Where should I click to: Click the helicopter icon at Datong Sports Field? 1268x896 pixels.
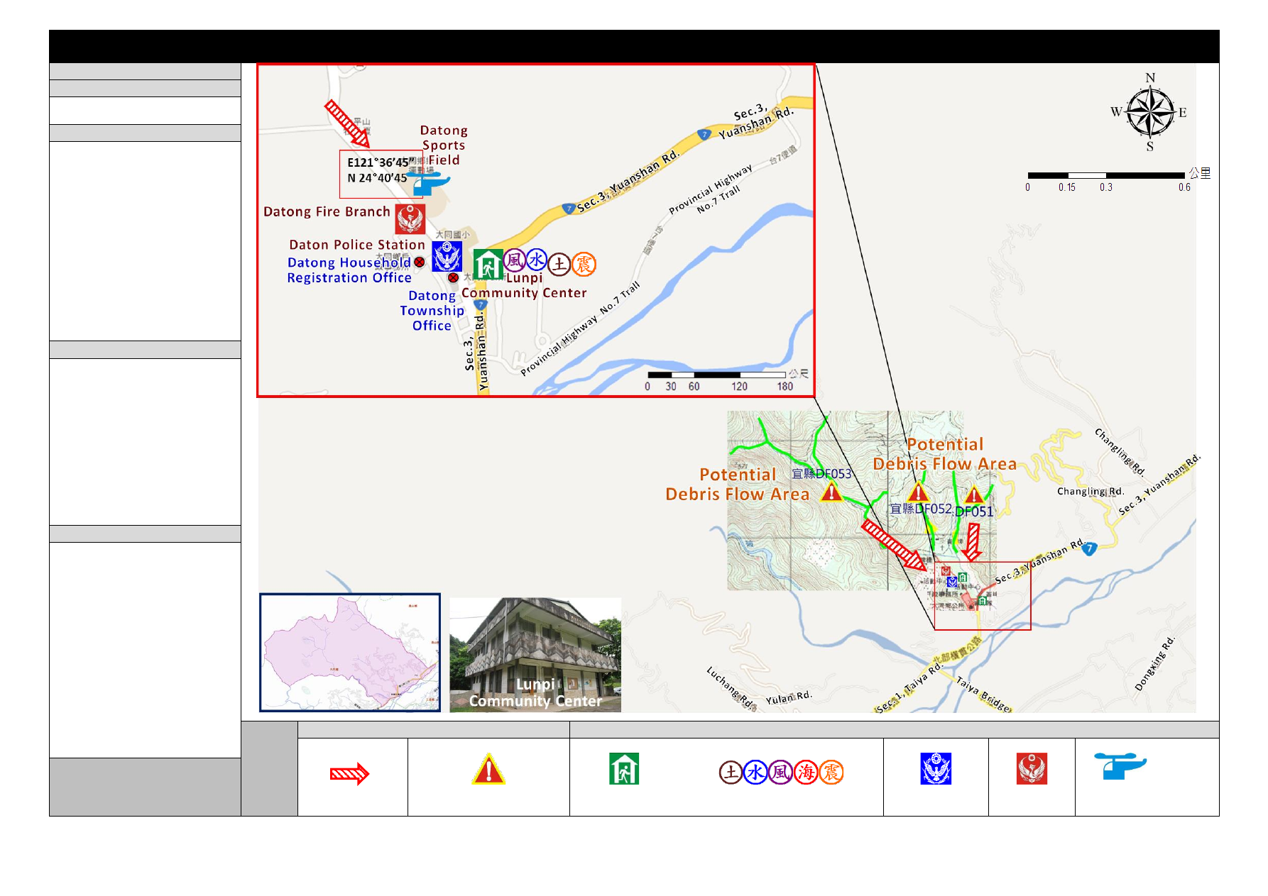point(432,184)
